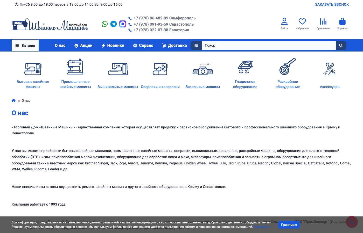Image resolution: width=363 pixels, height=233 pixels.
Task: Go to home via breadcrumb house icon
Action: pos(14,101)
